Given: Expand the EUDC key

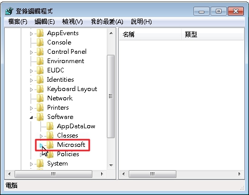Looking at the screenshot, I should 31,71.
